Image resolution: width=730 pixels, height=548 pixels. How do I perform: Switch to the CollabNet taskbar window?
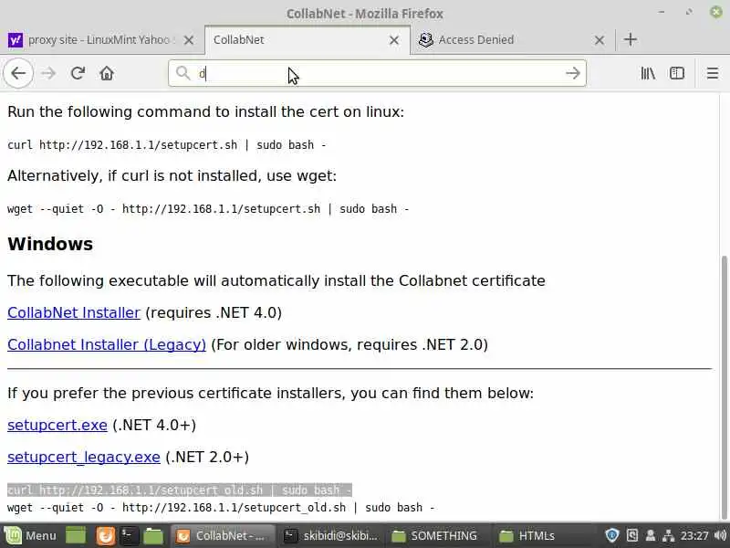(x=222, y=535)
